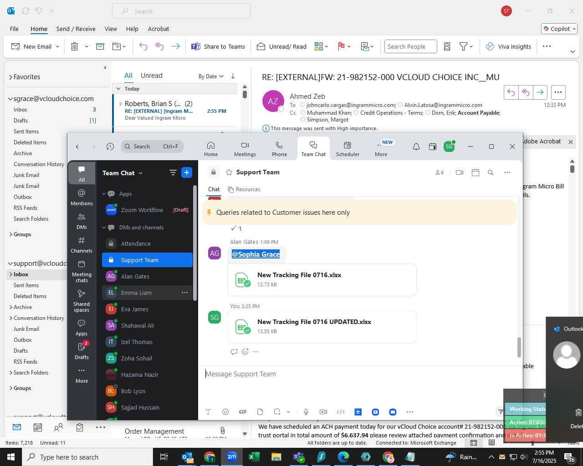Open the Zoom Home tab
This screenshot has width=583, height=466.
(210, 149)
